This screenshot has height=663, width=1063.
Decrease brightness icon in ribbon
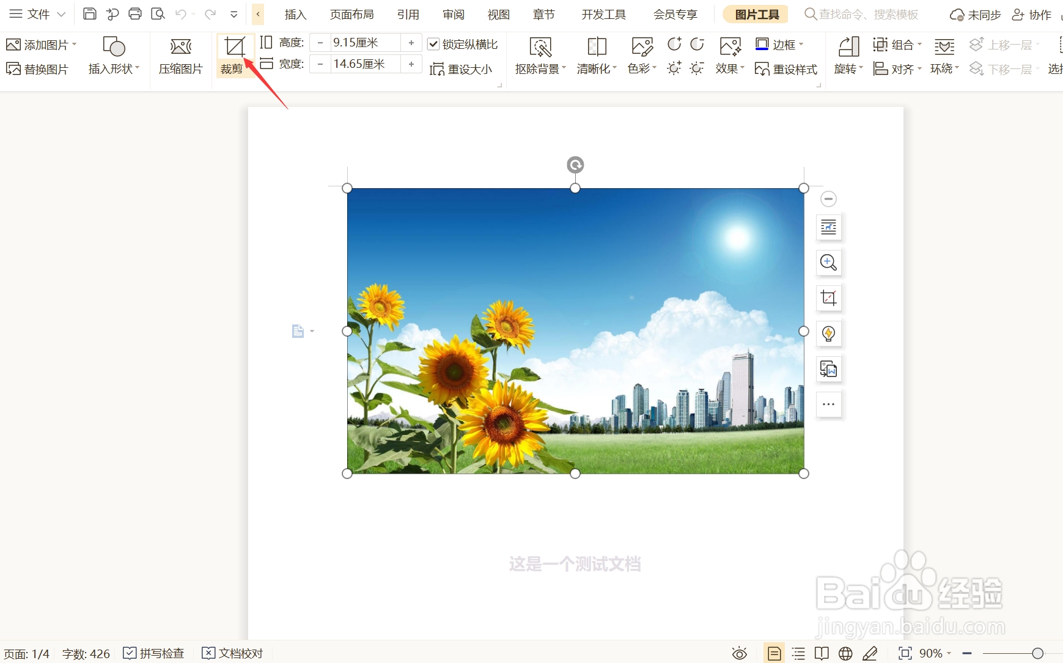[x=697, y=68]
